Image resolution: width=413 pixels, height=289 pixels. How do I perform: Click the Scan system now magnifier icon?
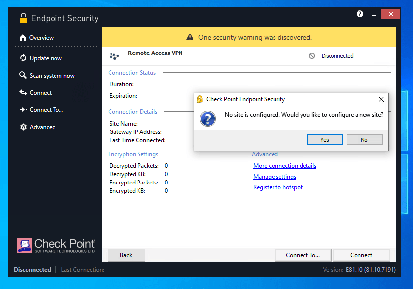pyautogui.click(x=23, y=75)
